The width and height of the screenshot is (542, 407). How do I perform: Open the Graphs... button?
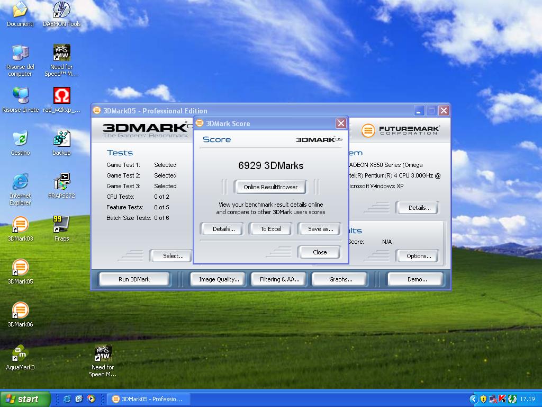coord(340,279)
